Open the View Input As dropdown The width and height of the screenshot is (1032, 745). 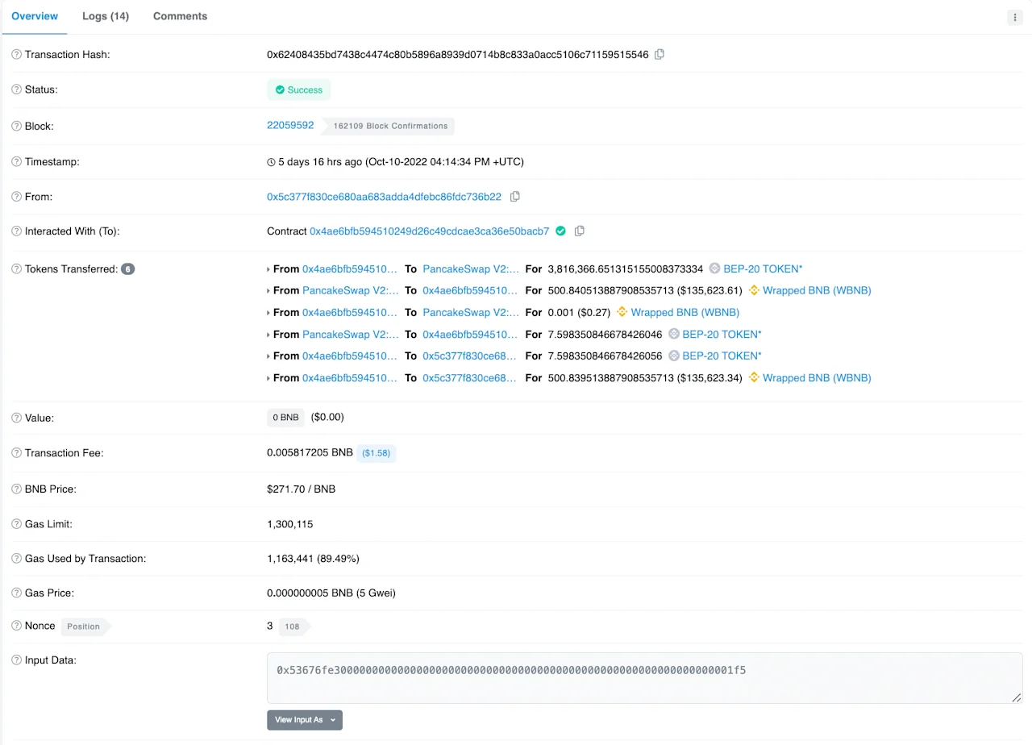point(305,720)
